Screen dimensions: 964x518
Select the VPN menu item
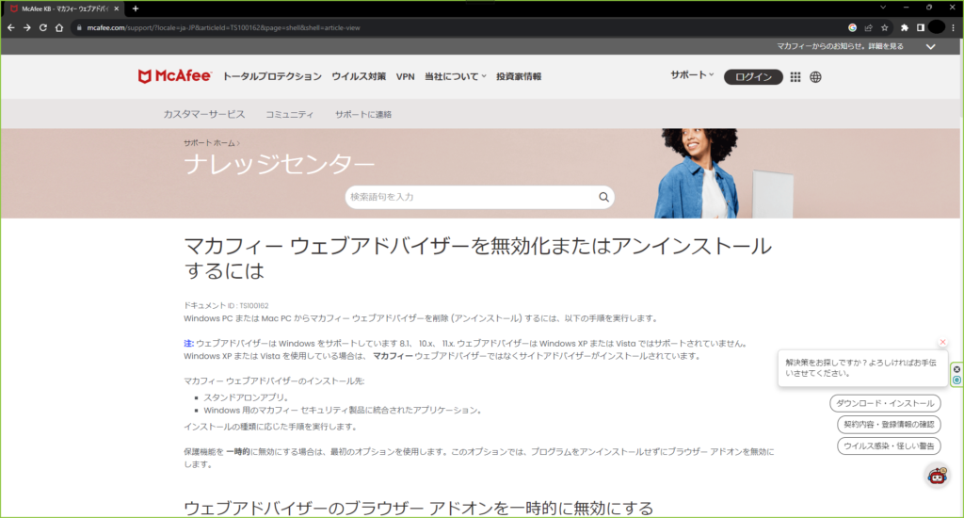click(x=405, y=77)
